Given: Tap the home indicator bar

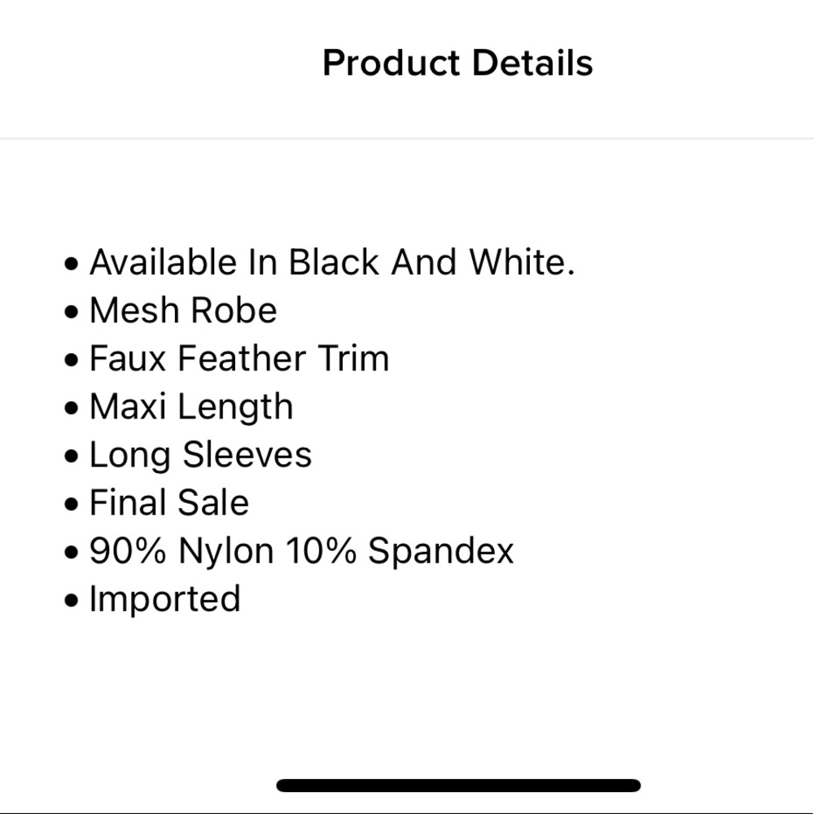Looking at the screenshot, I should 458,786.
